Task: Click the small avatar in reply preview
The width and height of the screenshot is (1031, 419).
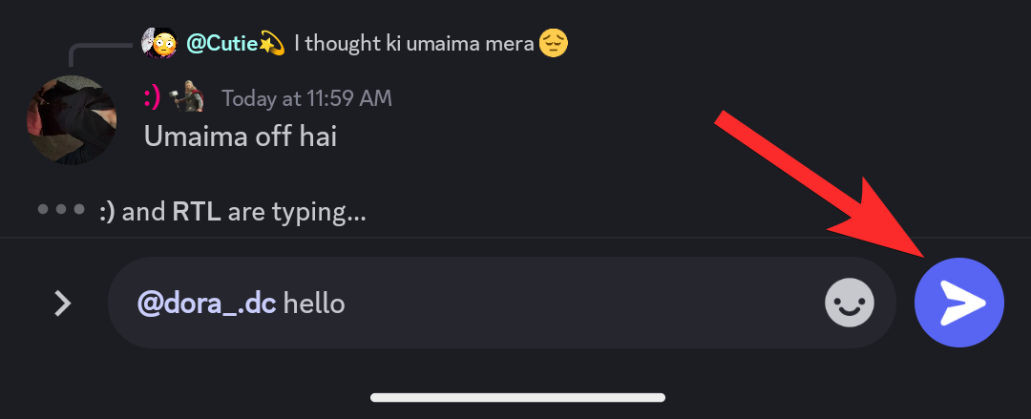Action: pyautogui.click(x=159, y=42)
